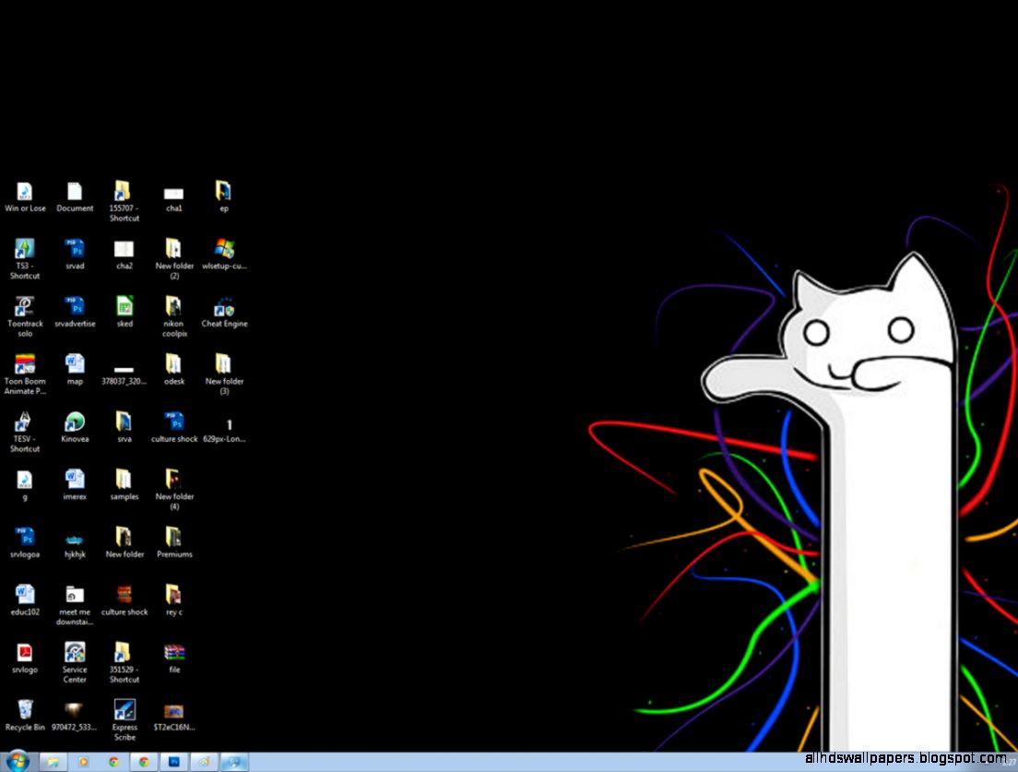Open the map Word document
This screenshot has height=772, width=1018.
(x=75, y=365)
